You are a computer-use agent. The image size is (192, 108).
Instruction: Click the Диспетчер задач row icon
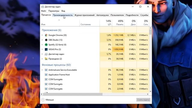pos(46,54)
